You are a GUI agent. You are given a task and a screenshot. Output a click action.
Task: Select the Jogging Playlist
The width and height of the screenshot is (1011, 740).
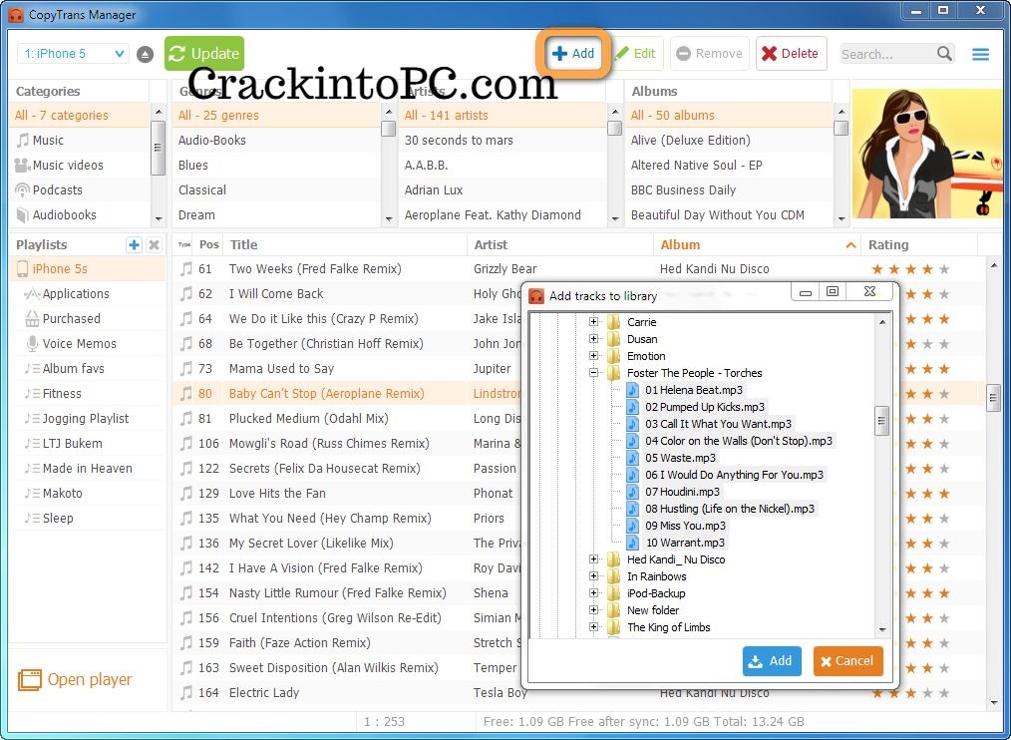(88, 418)
